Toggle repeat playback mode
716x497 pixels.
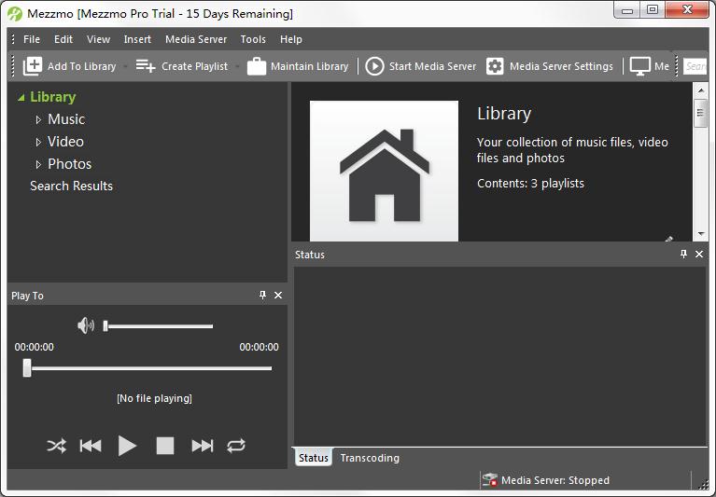[x=236, y=446]
